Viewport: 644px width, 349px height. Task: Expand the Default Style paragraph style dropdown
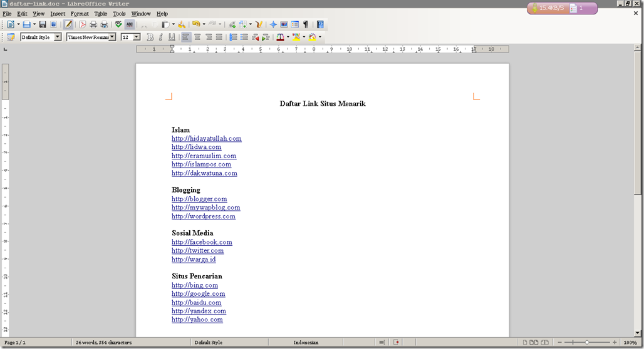[x=58, y=38]
